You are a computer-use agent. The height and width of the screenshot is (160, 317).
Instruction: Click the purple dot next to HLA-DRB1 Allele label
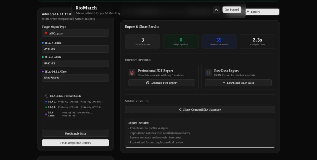(x=42, y=71)
